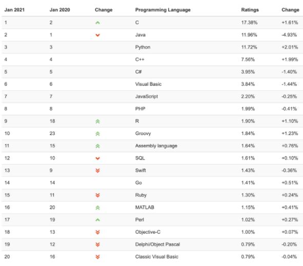Click the Programming Language column header
Viewport: 303px width, 266px height.
[x=163, y=10]
